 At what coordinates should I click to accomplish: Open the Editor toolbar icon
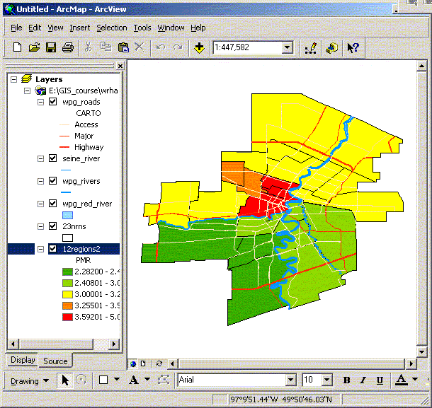(x=310, y=48)
